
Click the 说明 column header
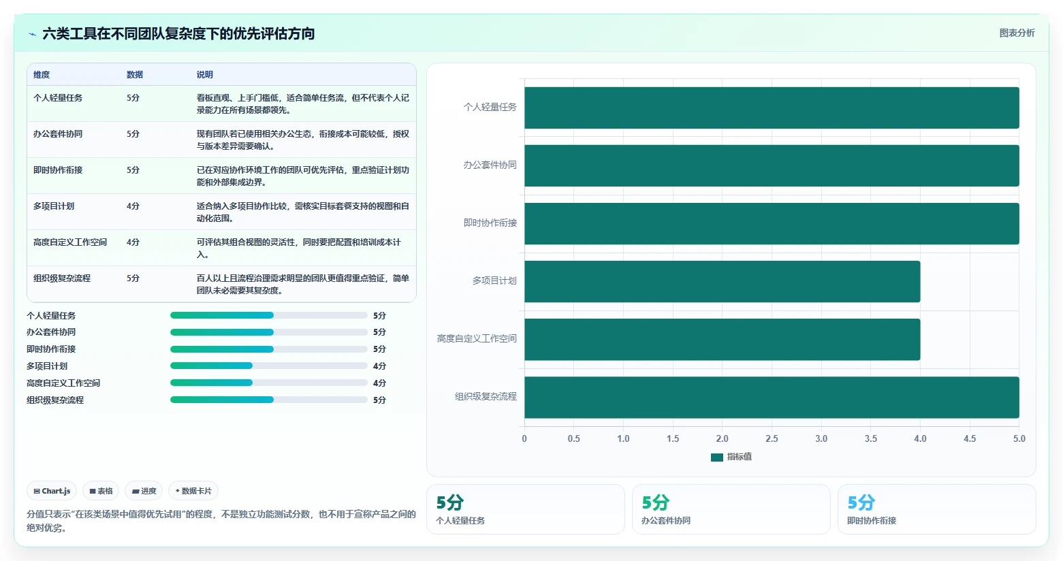point(205,75)
